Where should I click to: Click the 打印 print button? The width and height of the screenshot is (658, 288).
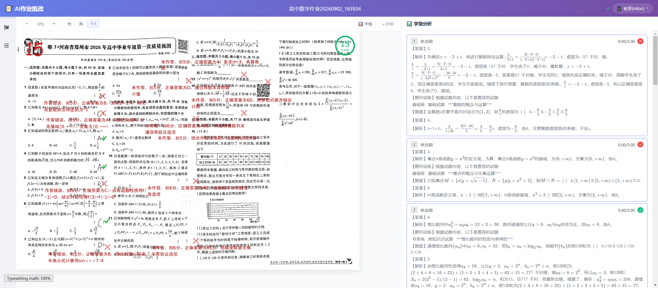[387, 24]
